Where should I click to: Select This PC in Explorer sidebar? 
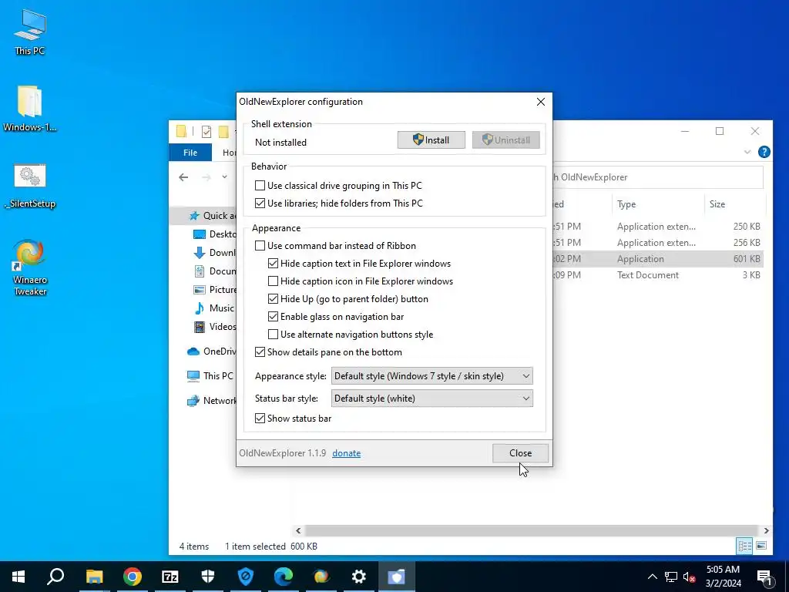210,375
